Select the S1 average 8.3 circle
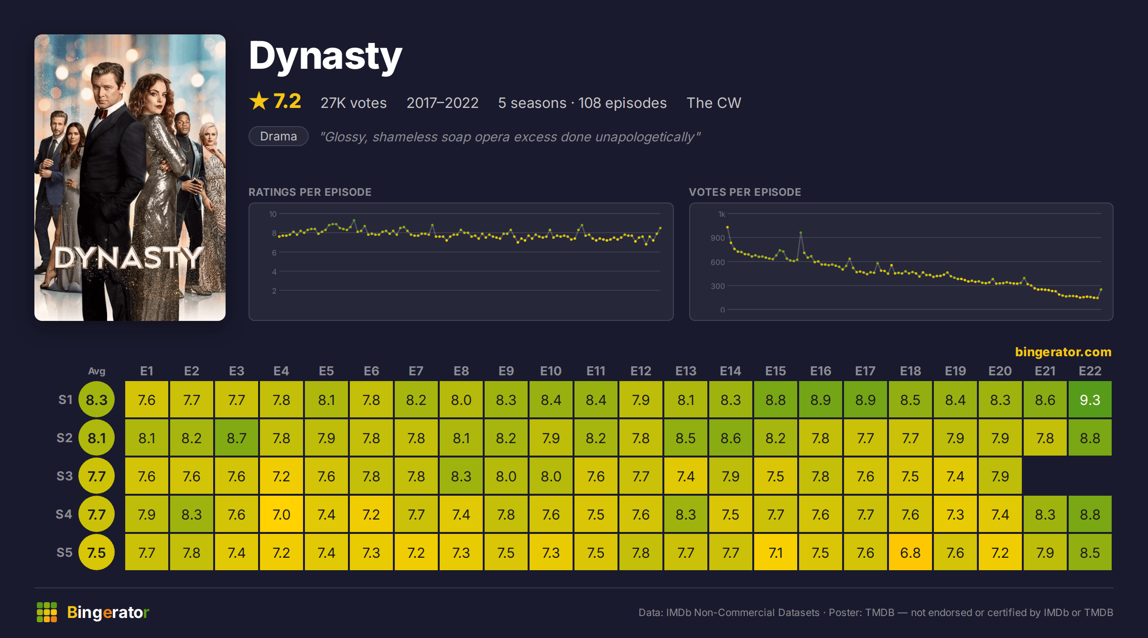1148x638 pixels. click(x=97, y=400)
